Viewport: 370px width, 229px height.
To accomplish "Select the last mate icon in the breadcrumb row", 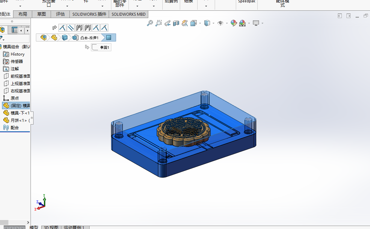I will click(104, 28).
